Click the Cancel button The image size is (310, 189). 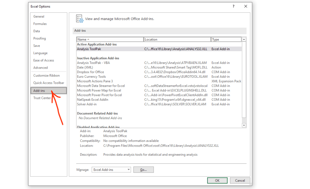[240, 181]
